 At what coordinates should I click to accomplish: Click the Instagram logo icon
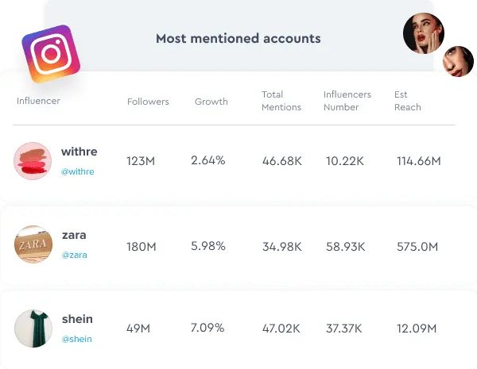(x=51, y=54)
